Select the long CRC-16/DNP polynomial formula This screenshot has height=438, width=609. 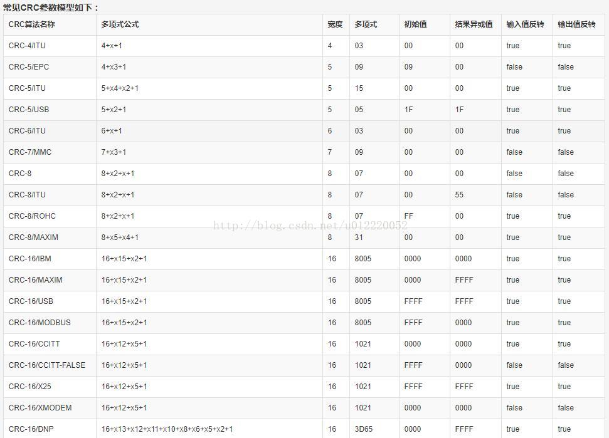tap(167, 429)
